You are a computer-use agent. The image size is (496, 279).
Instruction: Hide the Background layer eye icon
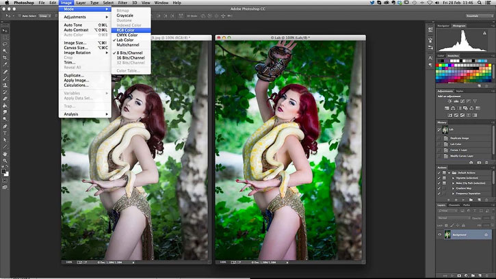point(440,235)
